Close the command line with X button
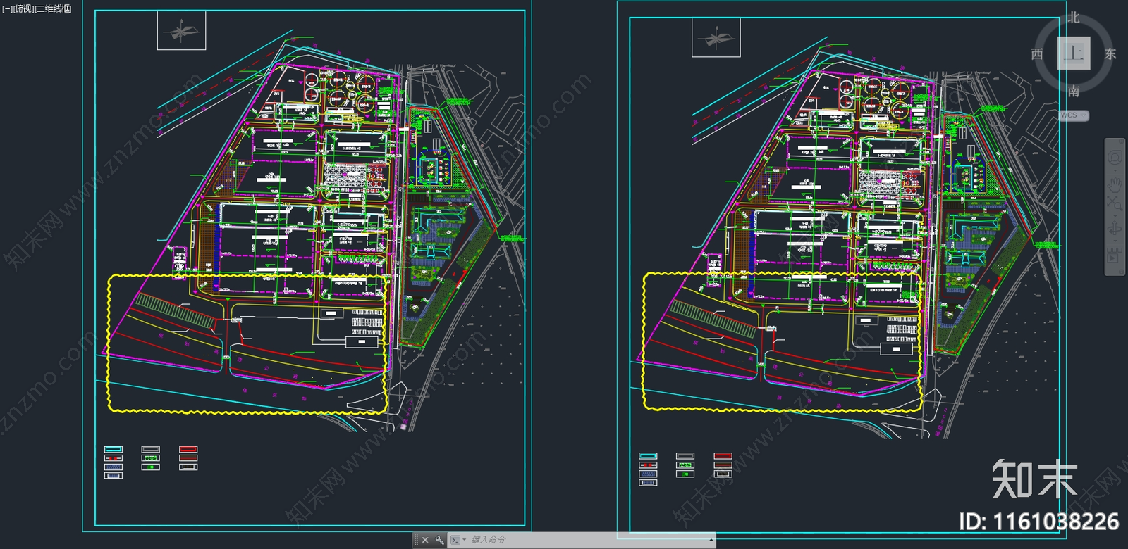 point(425,540)
